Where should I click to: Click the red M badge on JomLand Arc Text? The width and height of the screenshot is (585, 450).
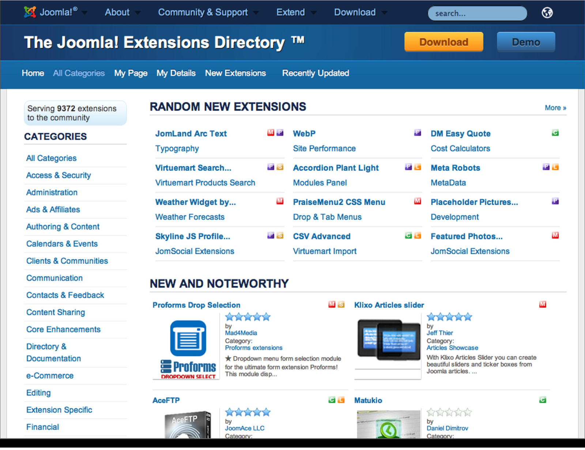coord(271,133)
